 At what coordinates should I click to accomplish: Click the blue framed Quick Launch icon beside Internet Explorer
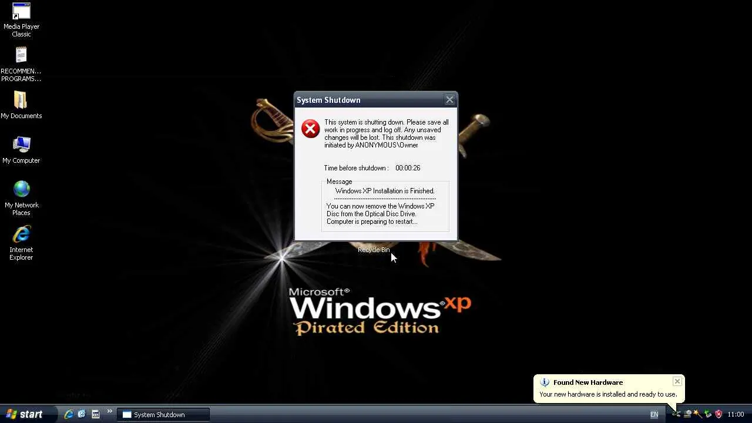(82, 414)
